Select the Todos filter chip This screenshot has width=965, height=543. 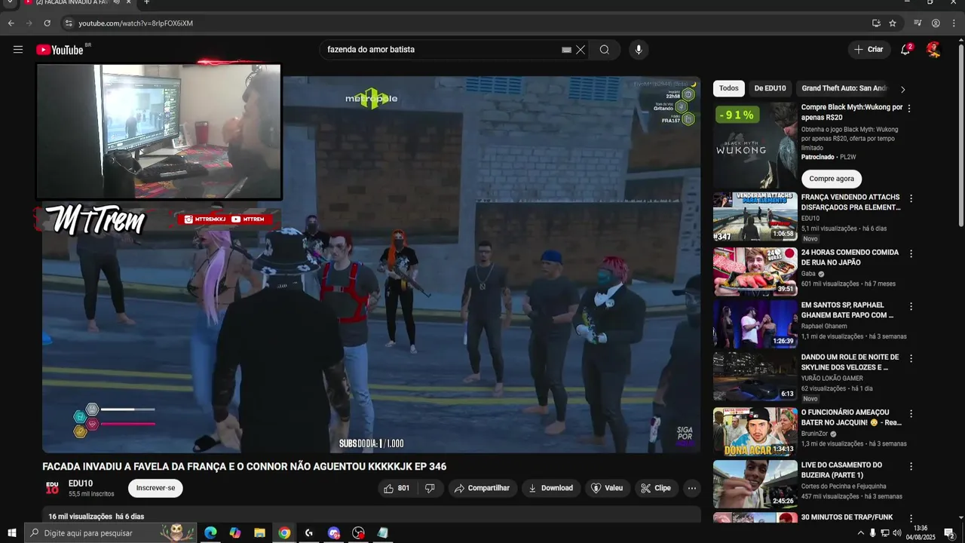coord(729,88)
